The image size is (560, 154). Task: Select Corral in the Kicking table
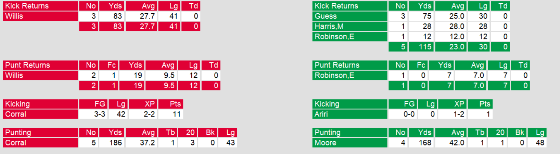[x=40, y=114]
